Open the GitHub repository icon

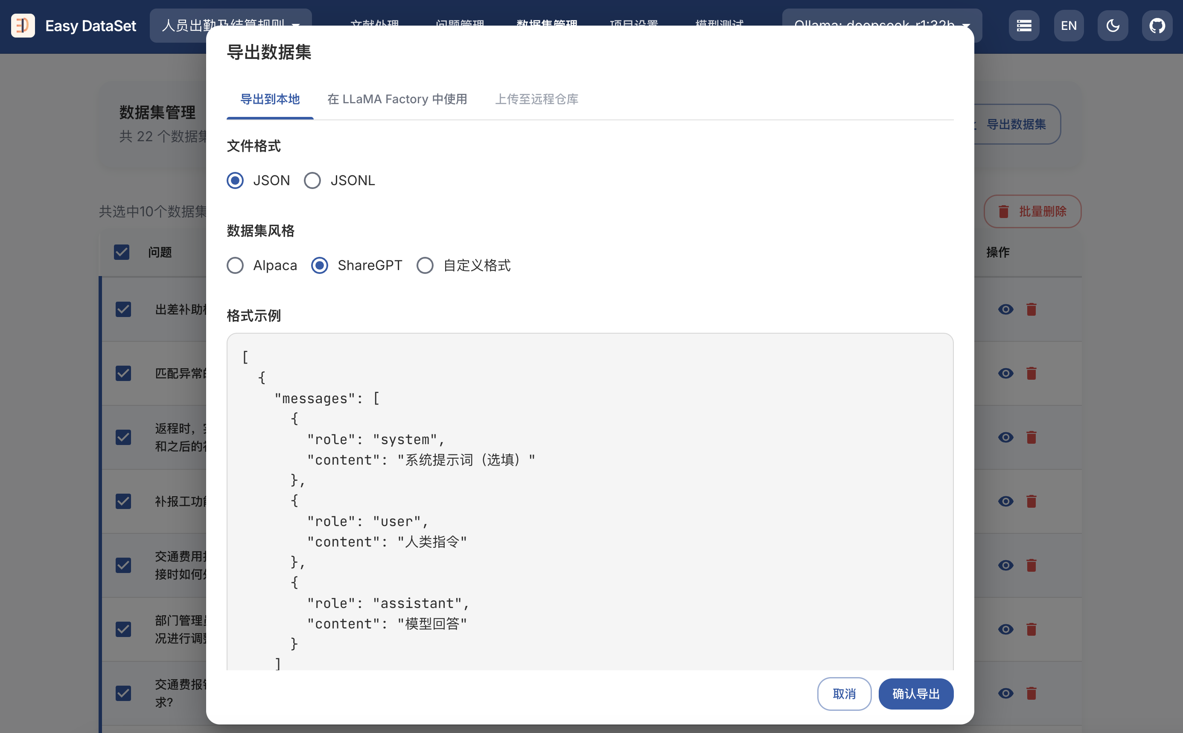pyautogui.click(x=1157, y=25)
